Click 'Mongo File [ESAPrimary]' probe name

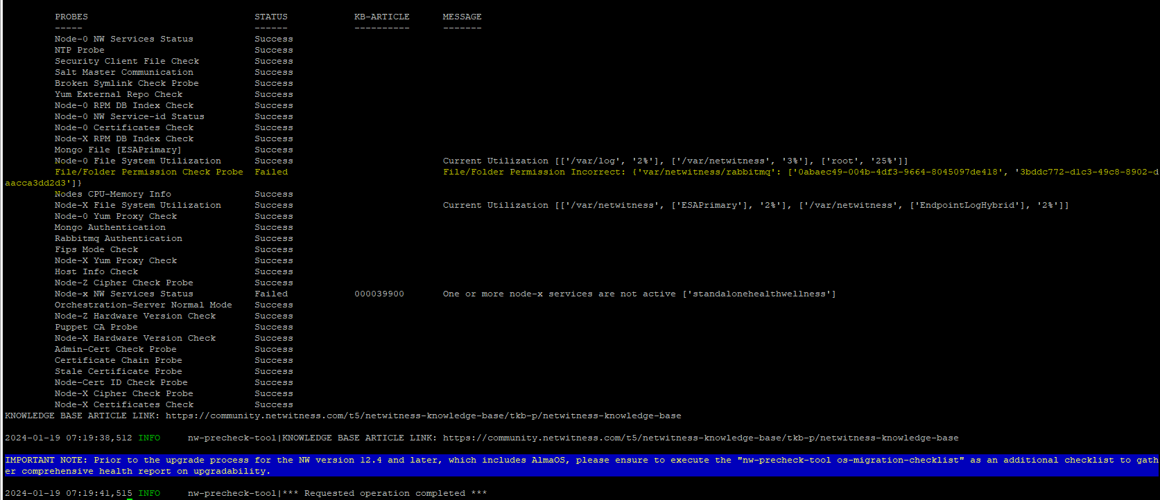[x=119, y=150]
